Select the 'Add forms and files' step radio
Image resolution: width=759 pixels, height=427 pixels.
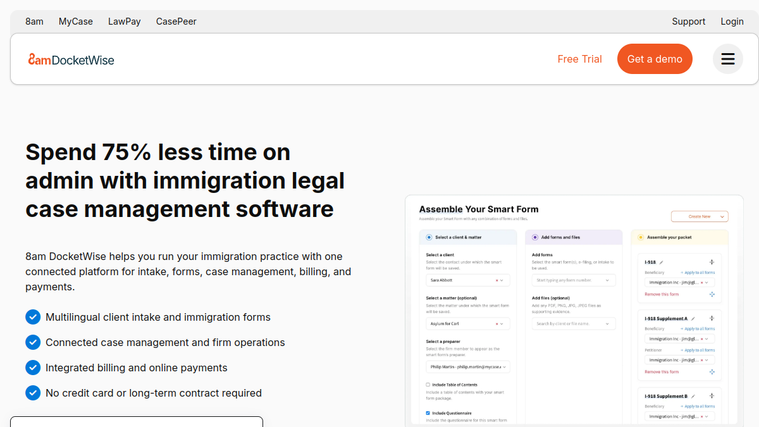point(535,237)
